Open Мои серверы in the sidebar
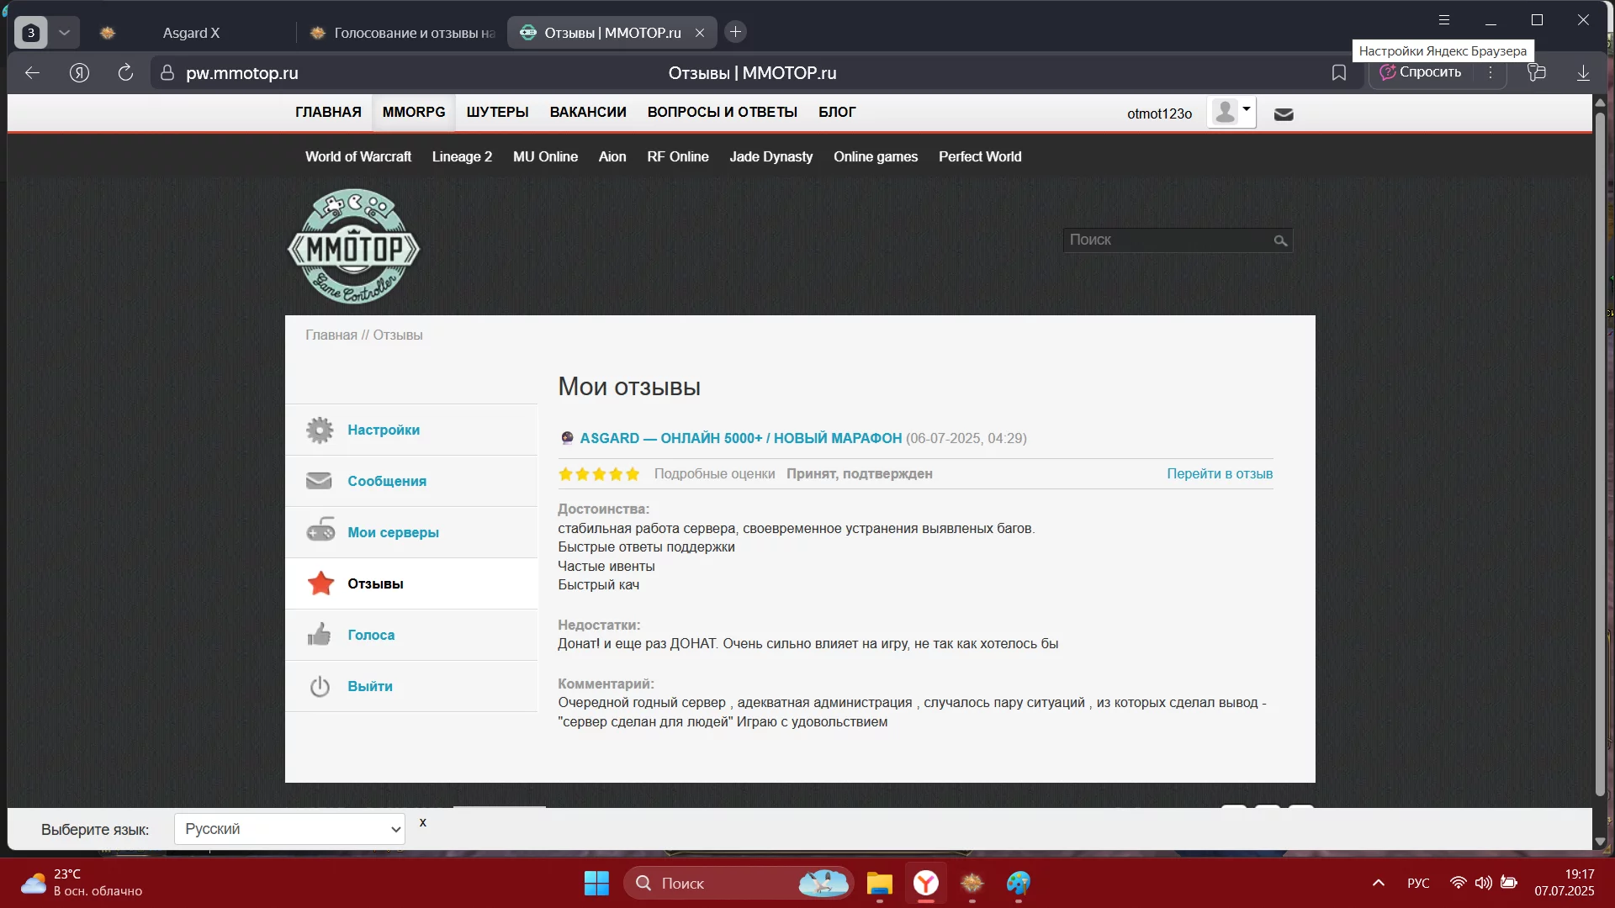Screen dimensions: 1615x908 (411, 533)
